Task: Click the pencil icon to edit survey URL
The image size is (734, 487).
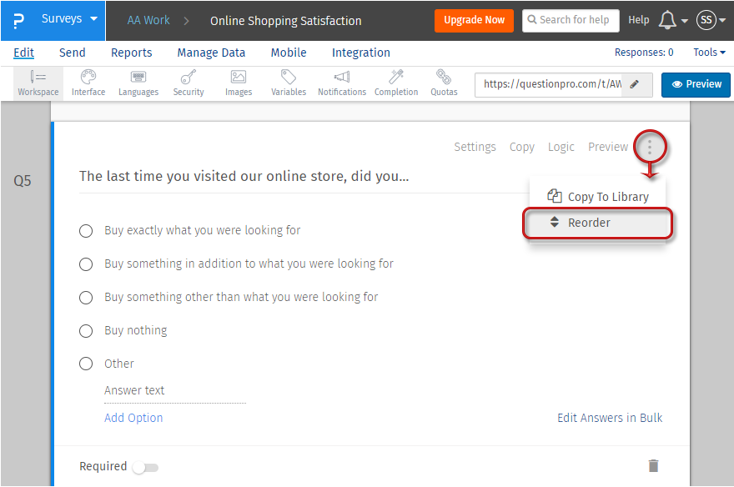Action: pyautogui.click(x=636, y=84)
